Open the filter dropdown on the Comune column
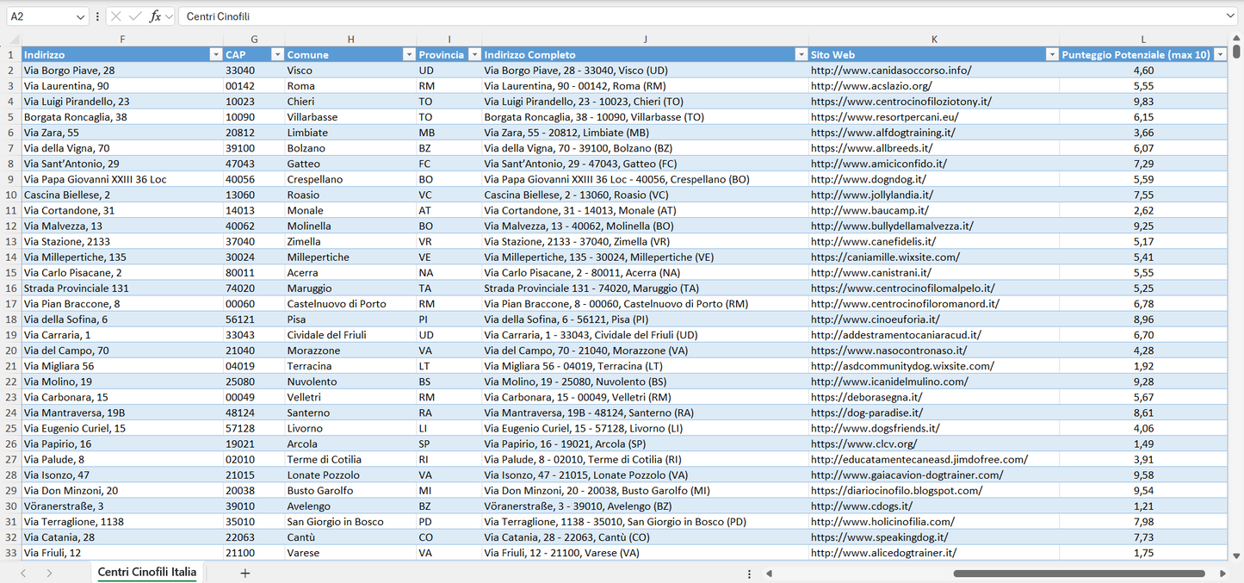 pos(409,53)
